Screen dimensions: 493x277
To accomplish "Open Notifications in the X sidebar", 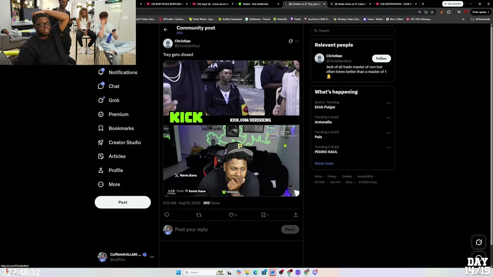I will click(x=118, y=72).
